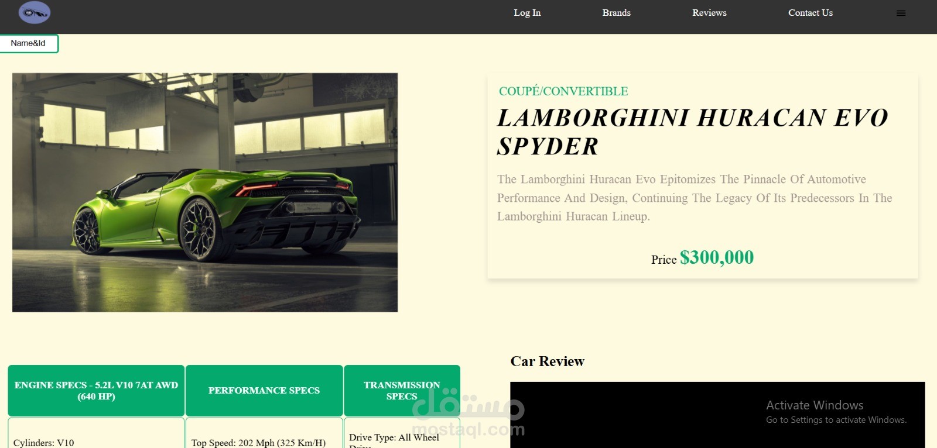Image resolution: width=937 pixels, height=448 pixels.
Task: Open the Contact Us page
Action: (811, 13)
